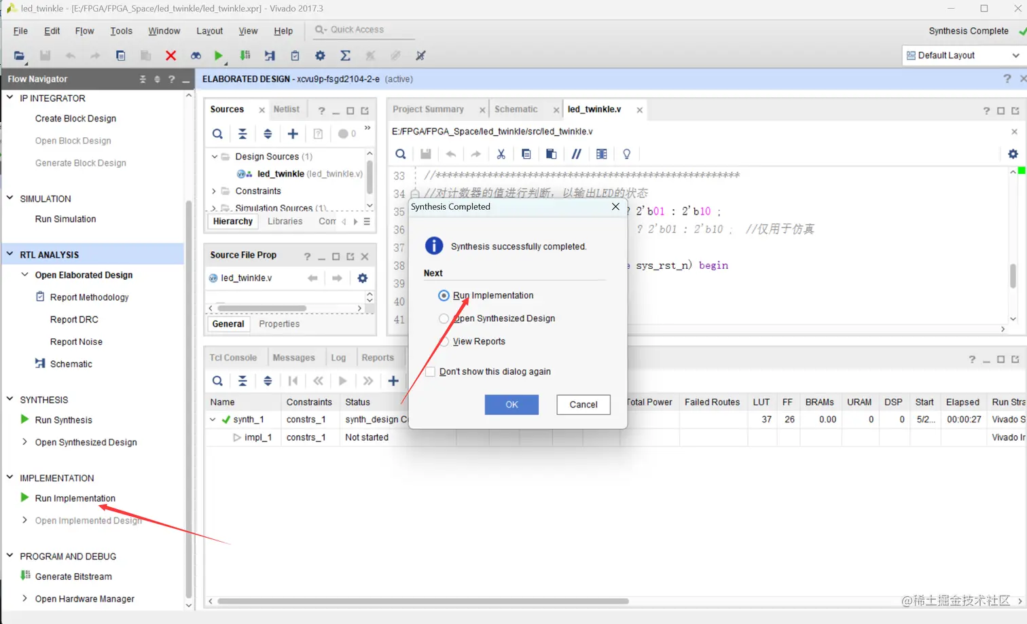
Task: Close the led_twinkle.v editor tab
Action: pos(639,110)
